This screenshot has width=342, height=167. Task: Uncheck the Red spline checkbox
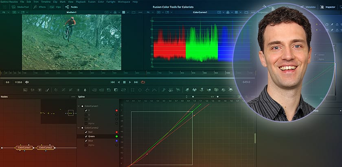tap(86, 132)
